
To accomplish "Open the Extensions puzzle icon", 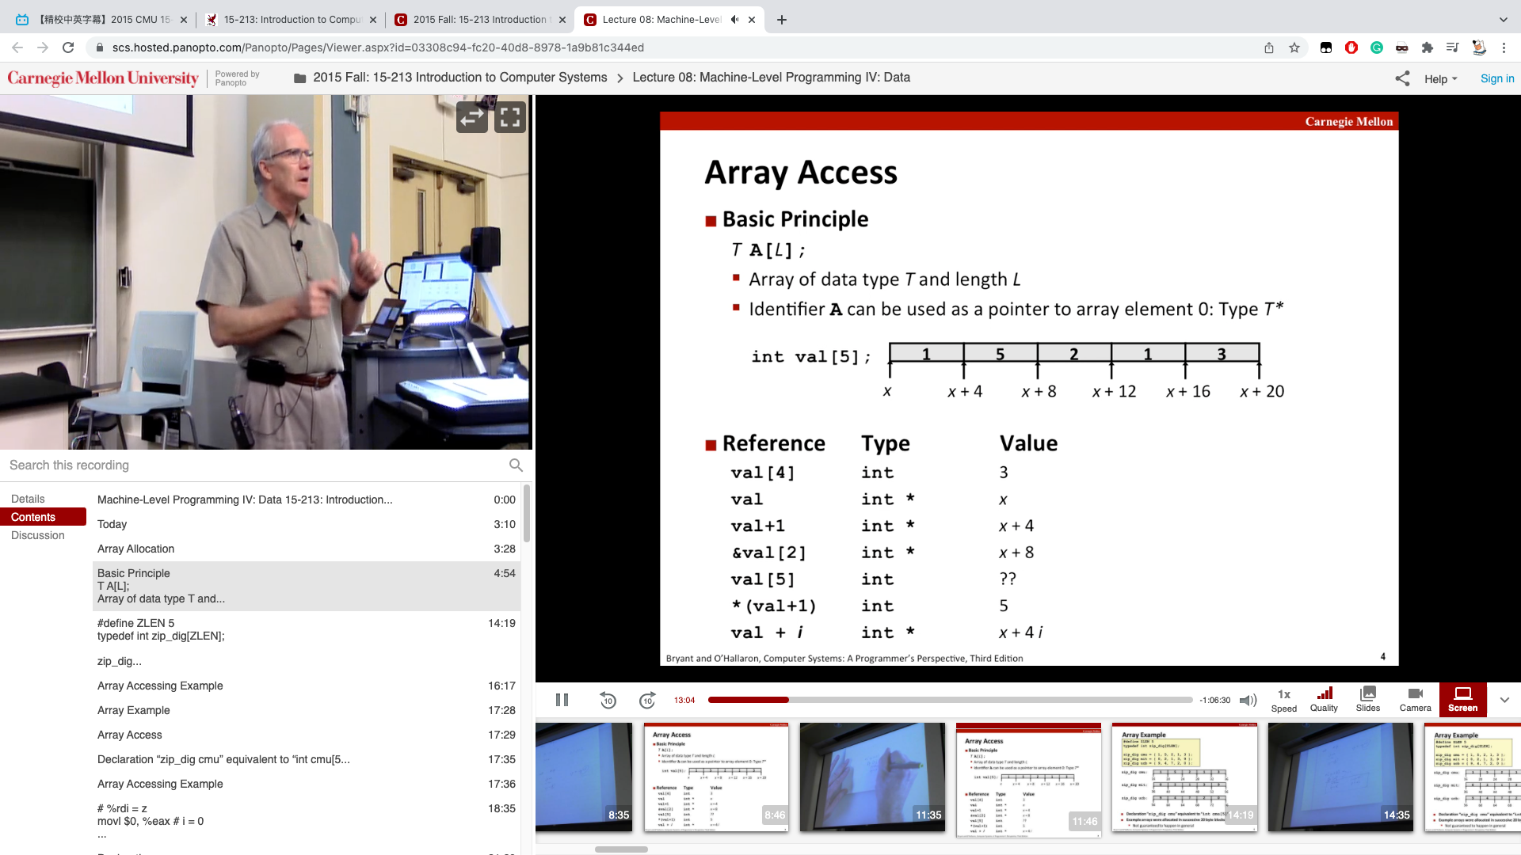I will 1428,47.
